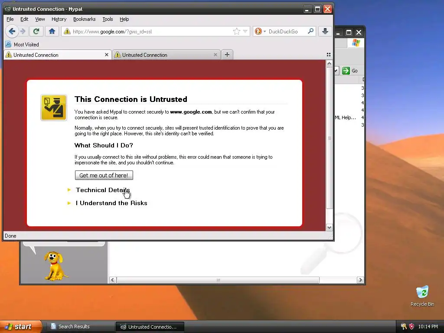The width and height of the screenshot is (444, 333).
Task: Click the browser page scroll down arrow
Action: coord(329,227)
